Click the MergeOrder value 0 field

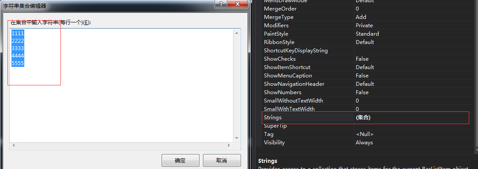point(357,9)
